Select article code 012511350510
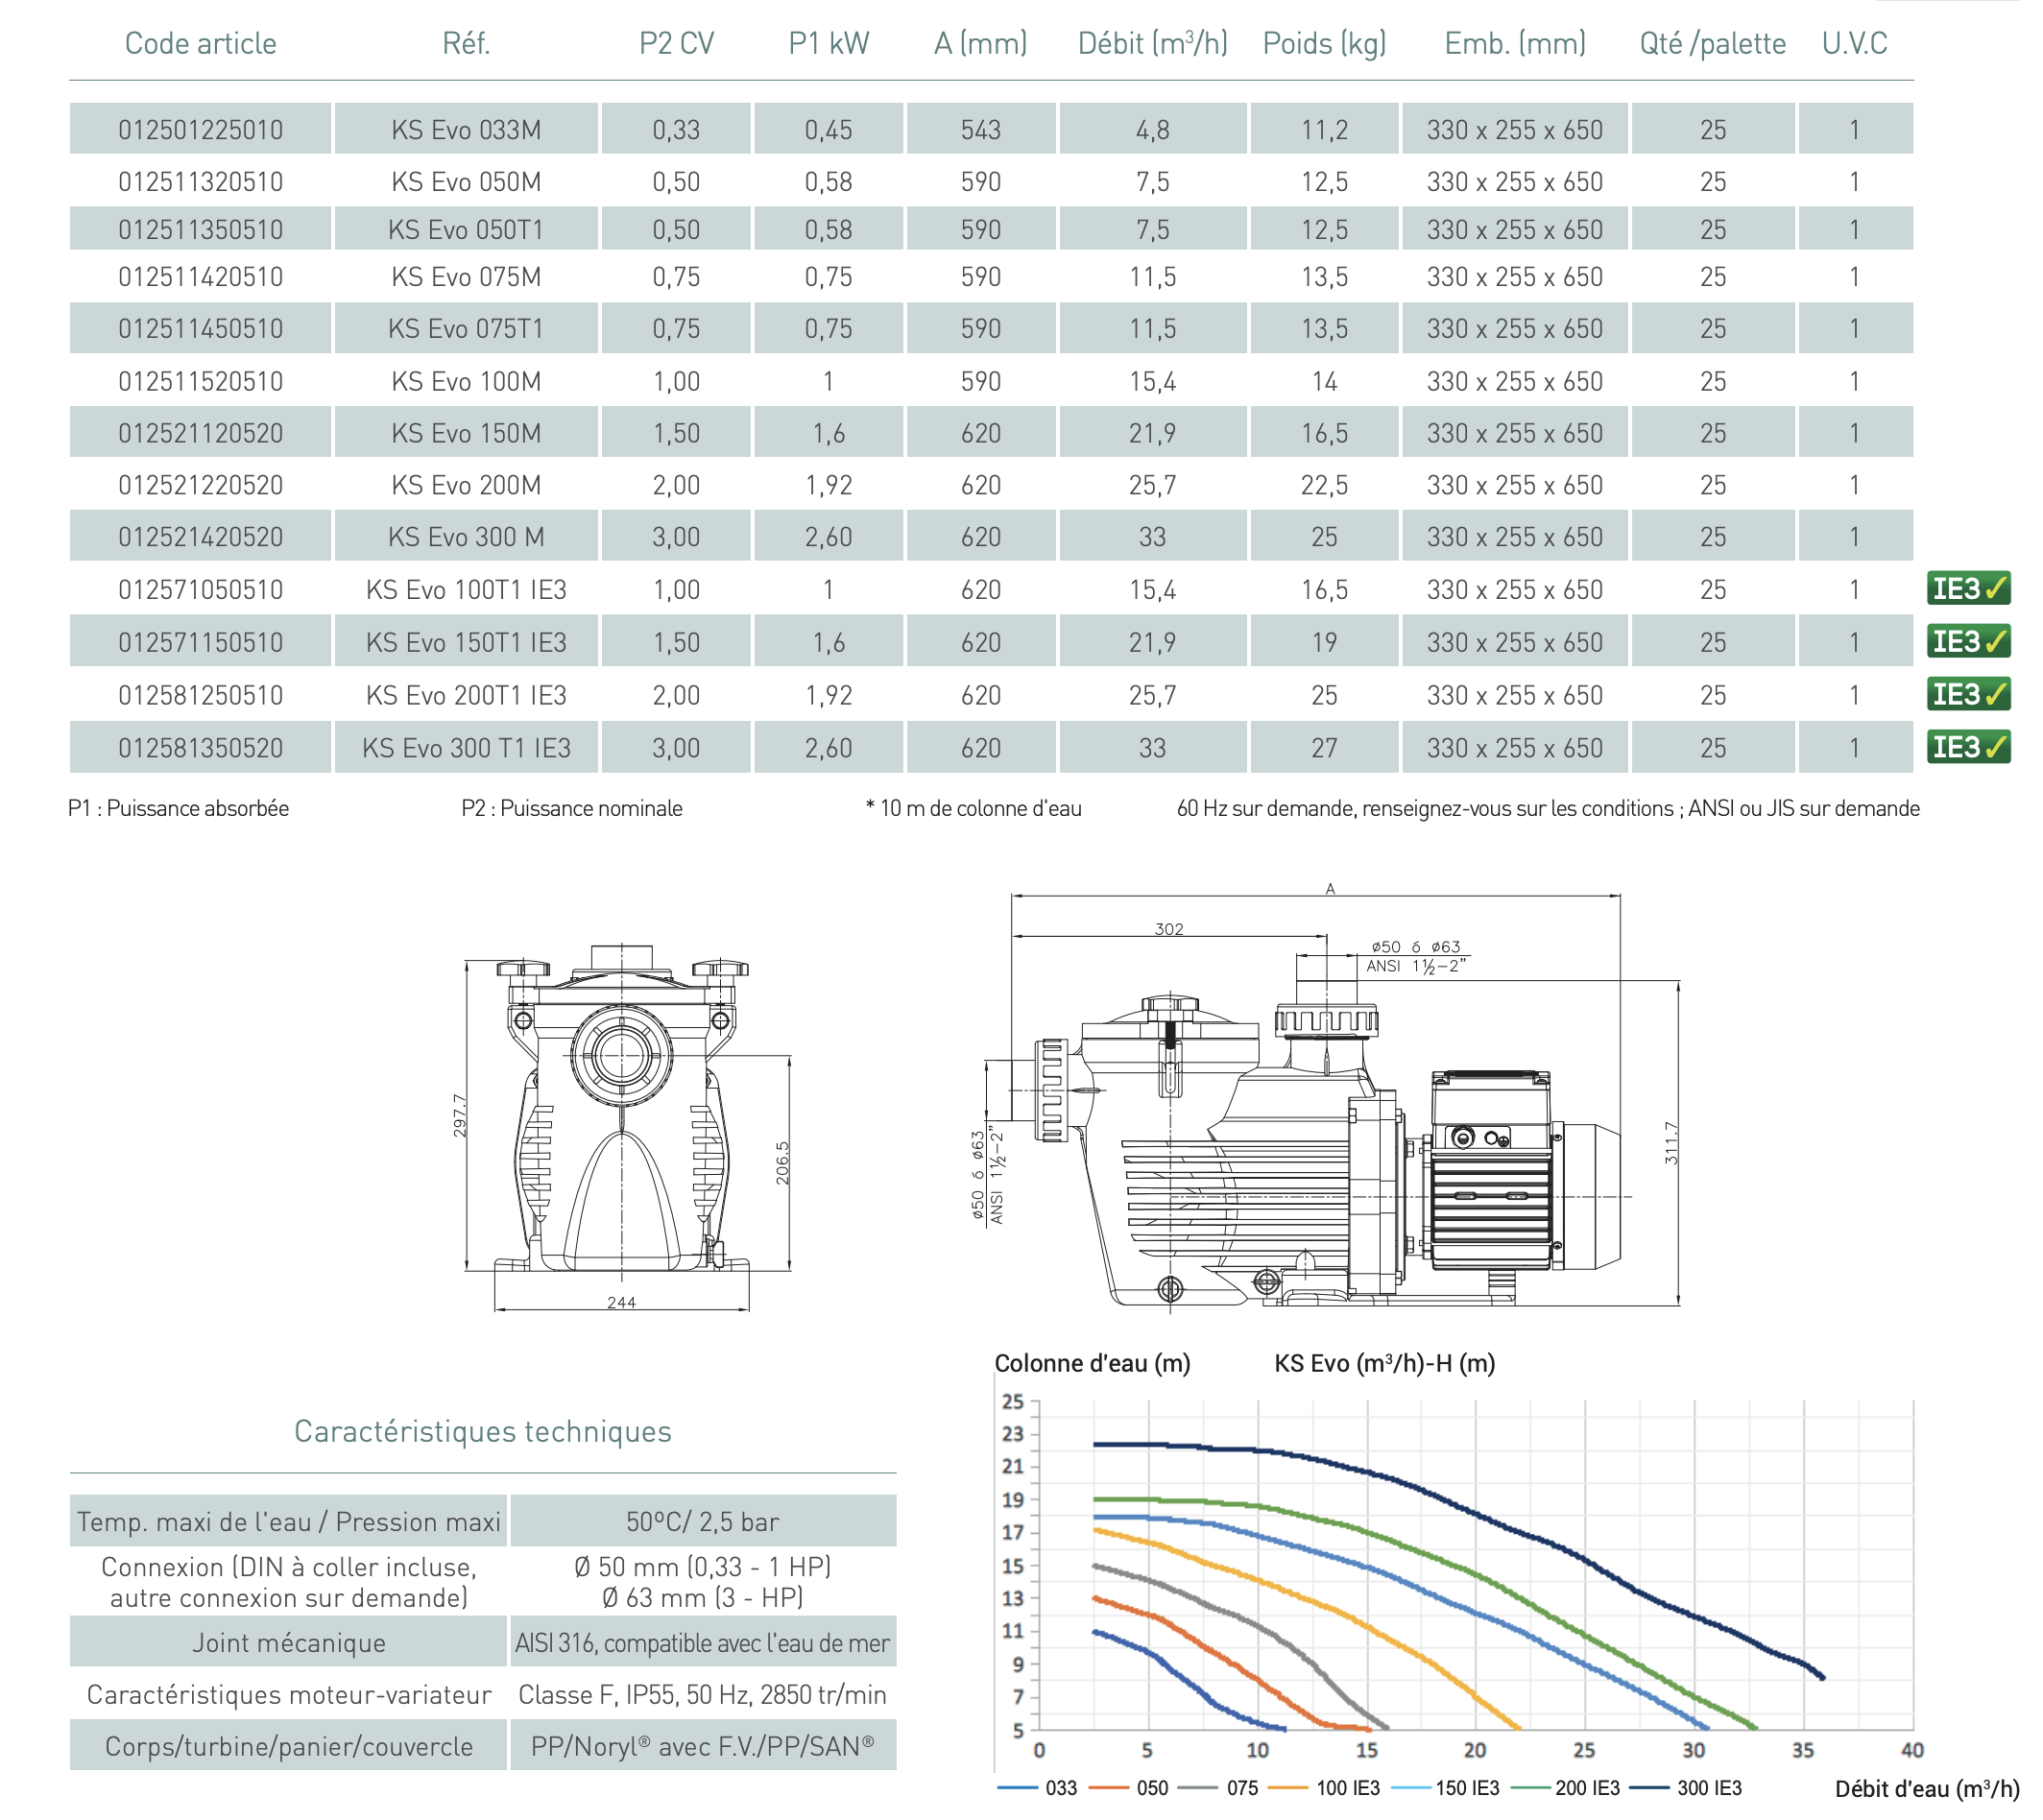The width and height of the screenshot is (2043, 1820). click(200, 229)
